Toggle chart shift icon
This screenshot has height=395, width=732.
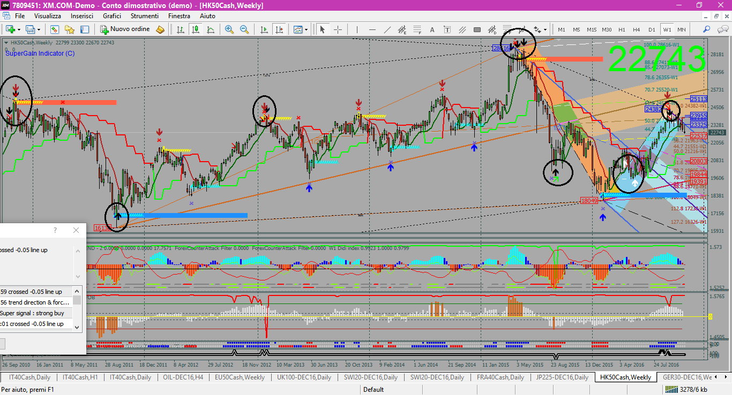point(279,29)
